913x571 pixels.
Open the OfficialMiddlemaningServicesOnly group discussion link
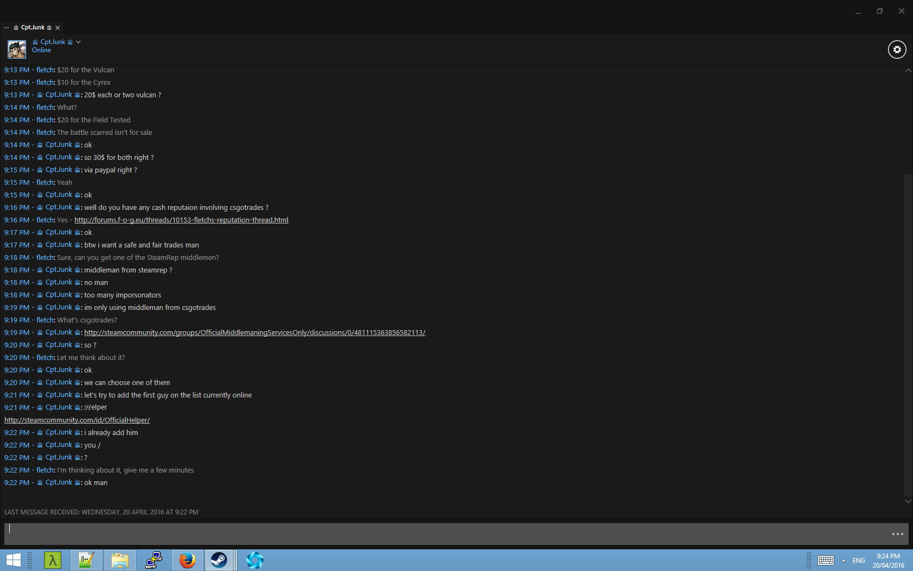[x=254, y=333]
